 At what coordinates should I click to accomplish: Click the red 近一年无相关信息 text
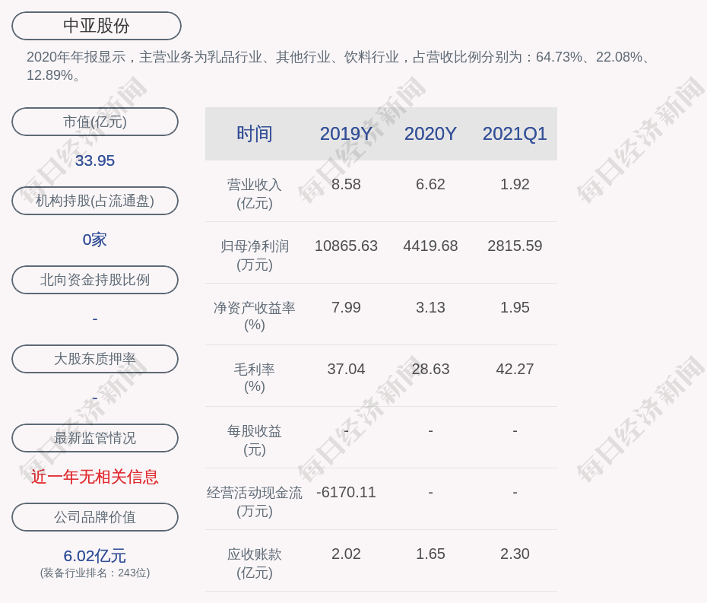tap(95, 477)
